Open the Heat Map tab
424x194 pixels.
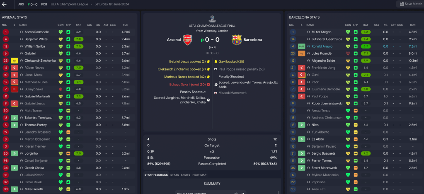point(199,175)
